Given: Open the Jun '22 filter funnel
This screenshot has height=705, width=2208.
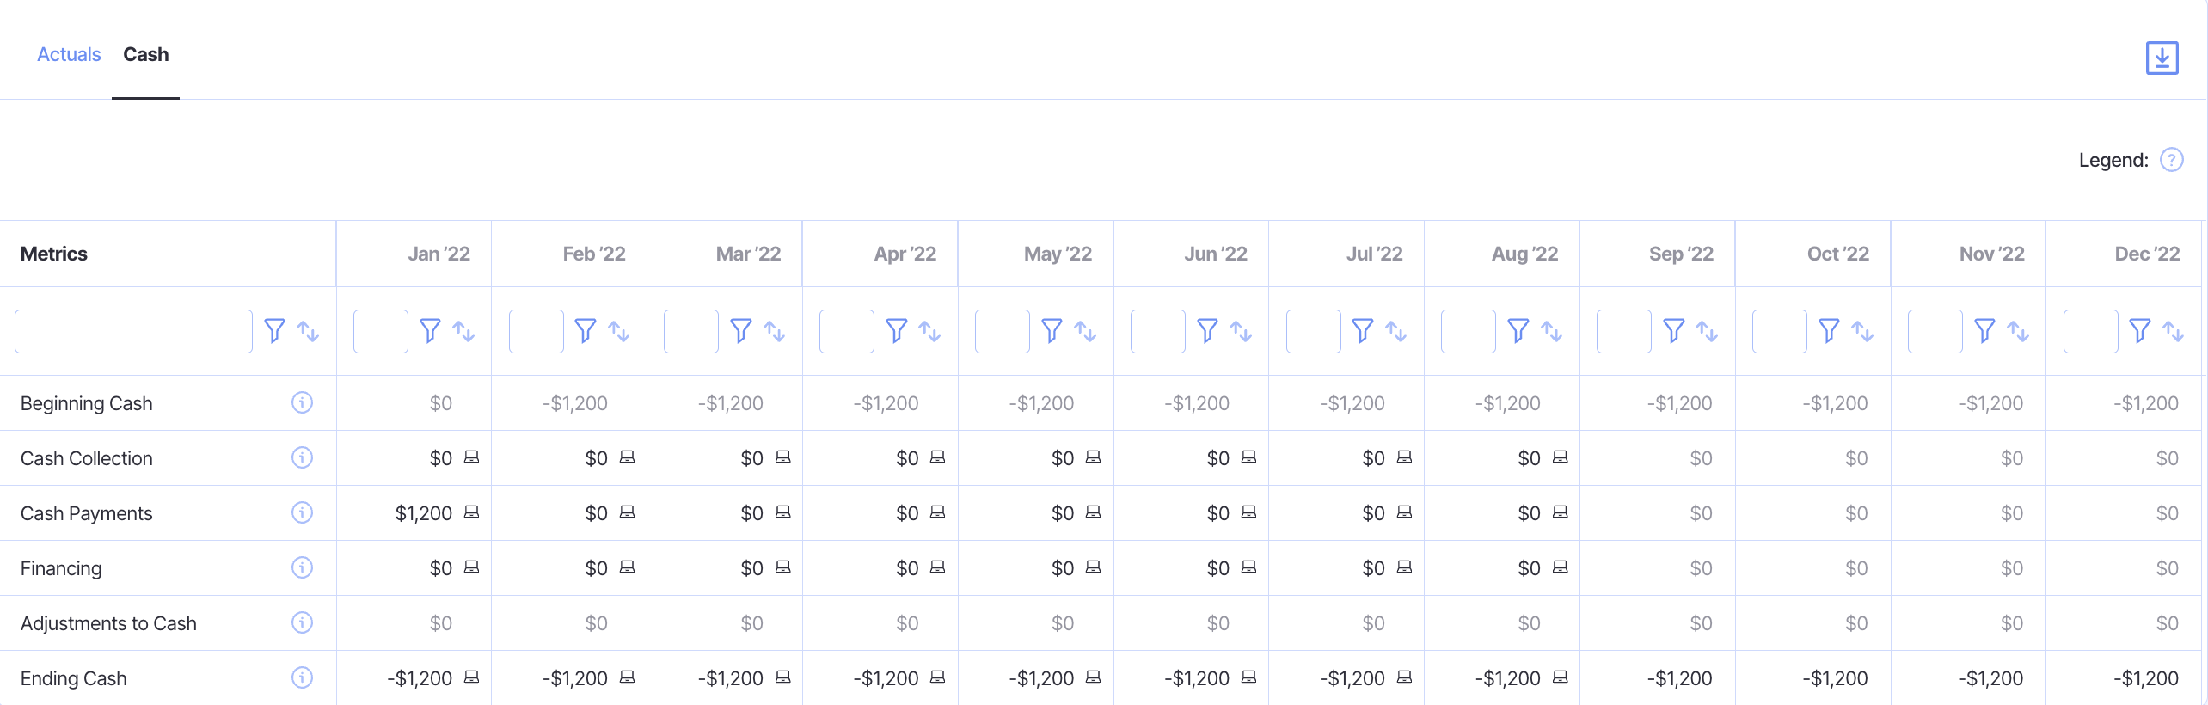Looking at the screenshot, I should [1207, 331].
